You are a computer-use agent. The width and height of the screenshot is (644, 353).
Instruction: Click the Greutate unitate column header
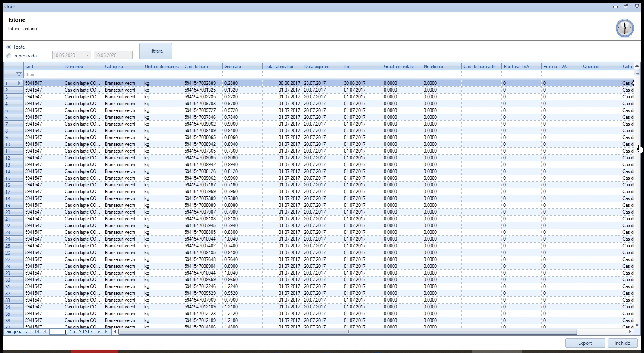tap(402, 67)
